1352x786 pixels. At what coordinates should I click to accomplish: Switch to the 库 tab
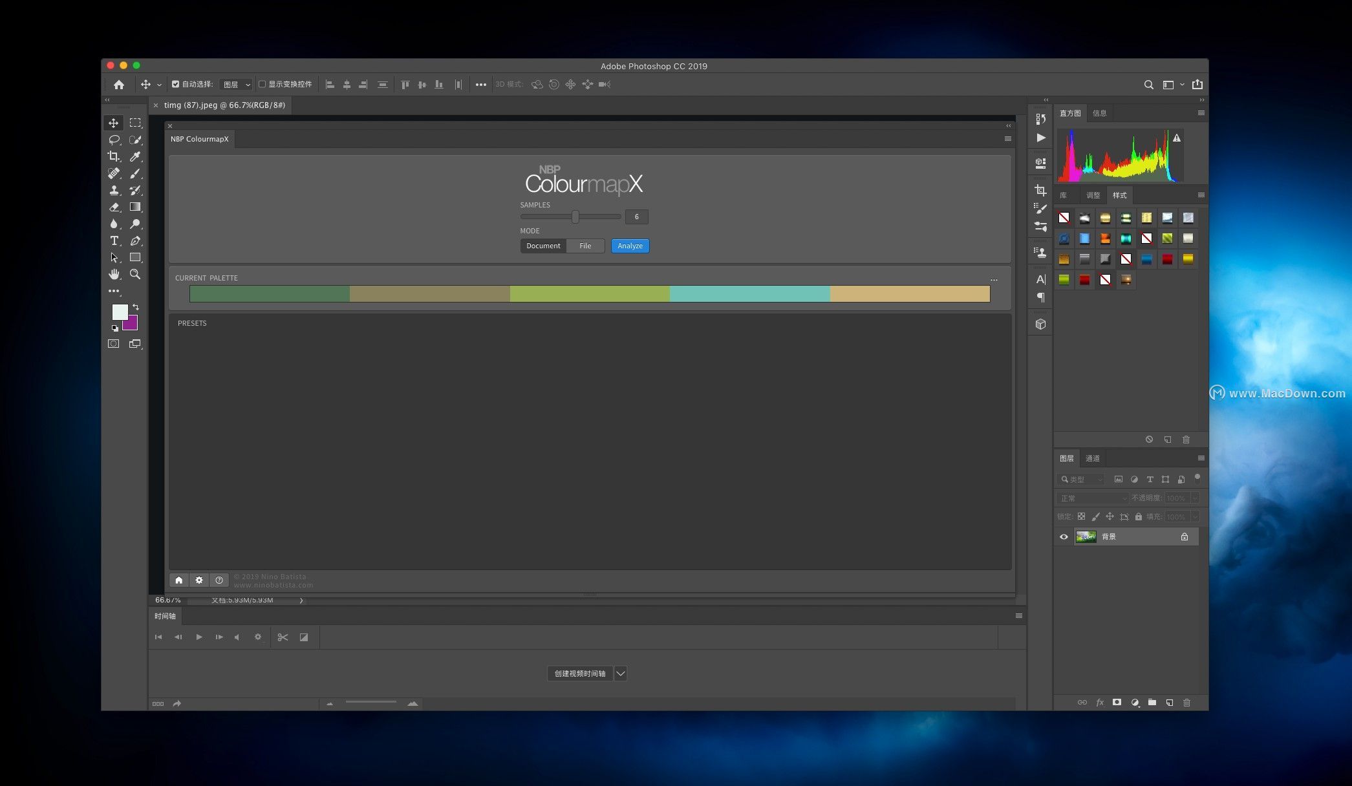tap(1063, 195)
